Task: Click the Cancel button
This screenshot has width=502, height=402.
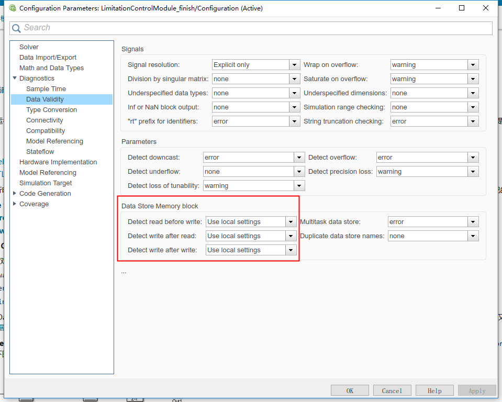Action: click(x=392, y=390)
